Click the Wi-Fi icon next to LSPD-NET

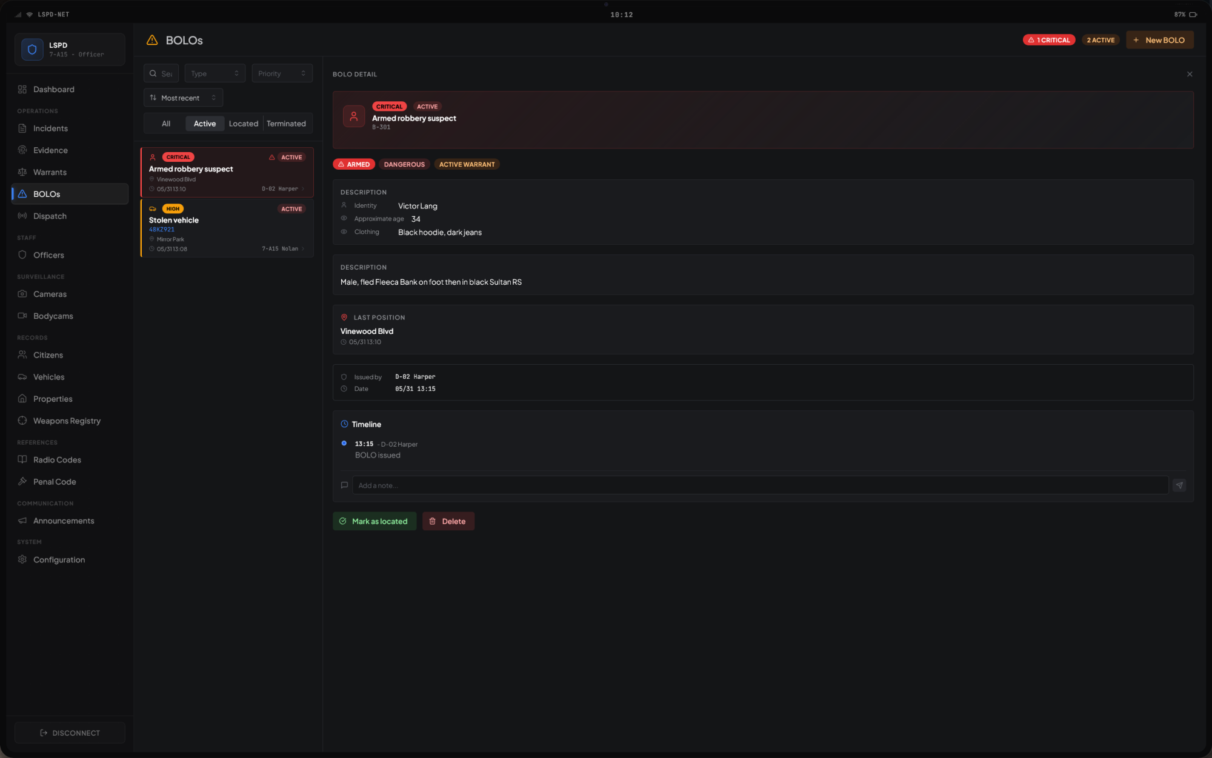(x=30, y=15)
